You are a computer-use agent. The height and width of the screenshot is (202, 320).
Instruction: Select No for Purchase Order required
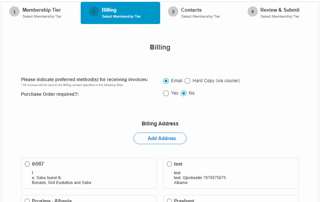pyautogui.click(x=184, y=93)
